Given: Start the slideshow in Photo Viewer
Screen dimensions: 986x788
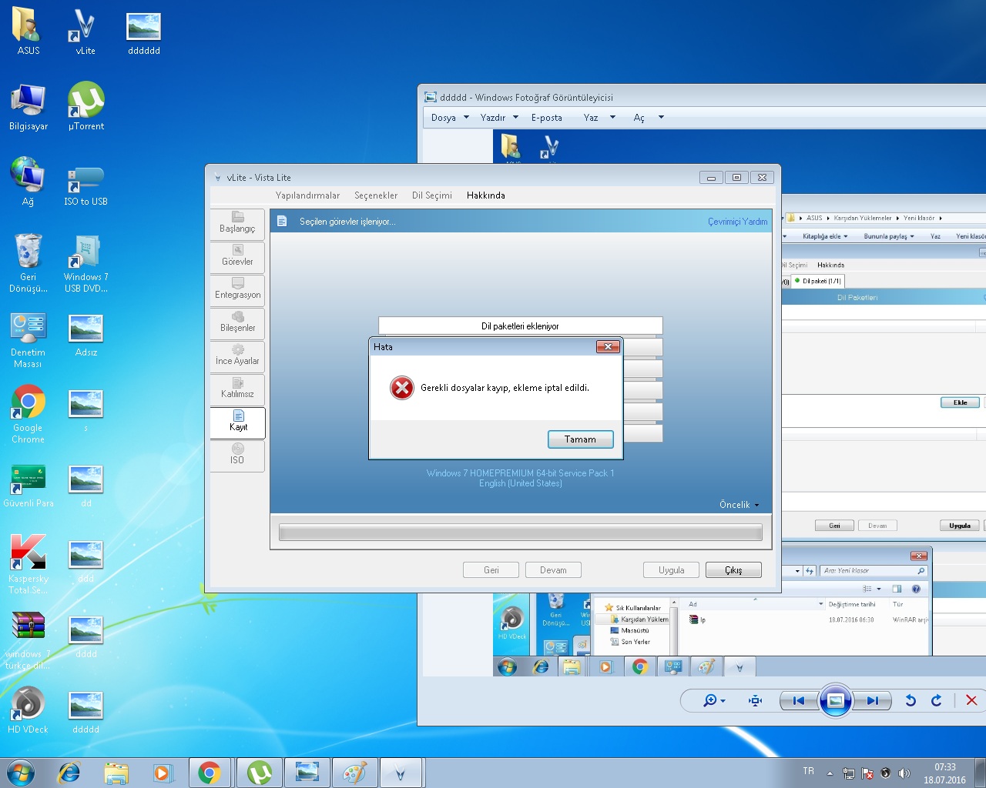Looking at the screenshot, I should (835, 700).
